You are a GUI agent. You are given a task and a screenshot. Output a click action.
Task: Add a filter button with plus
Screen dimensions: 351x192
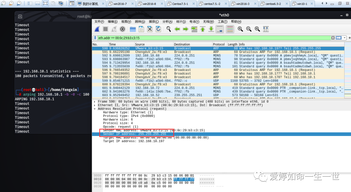[349, 38]
